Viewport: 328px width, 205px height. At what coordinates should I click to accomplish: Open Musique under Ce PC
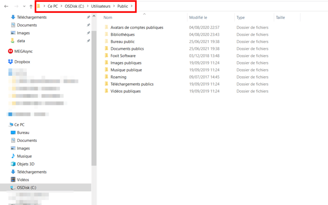pyautogui.click(x=24, y=156)
